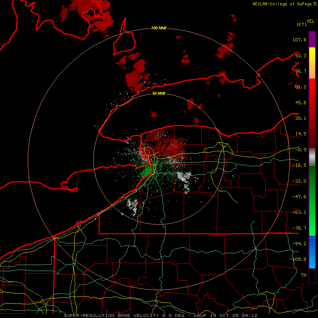
Task: Select the 61.2 velocity scale value
Action: 301,87
